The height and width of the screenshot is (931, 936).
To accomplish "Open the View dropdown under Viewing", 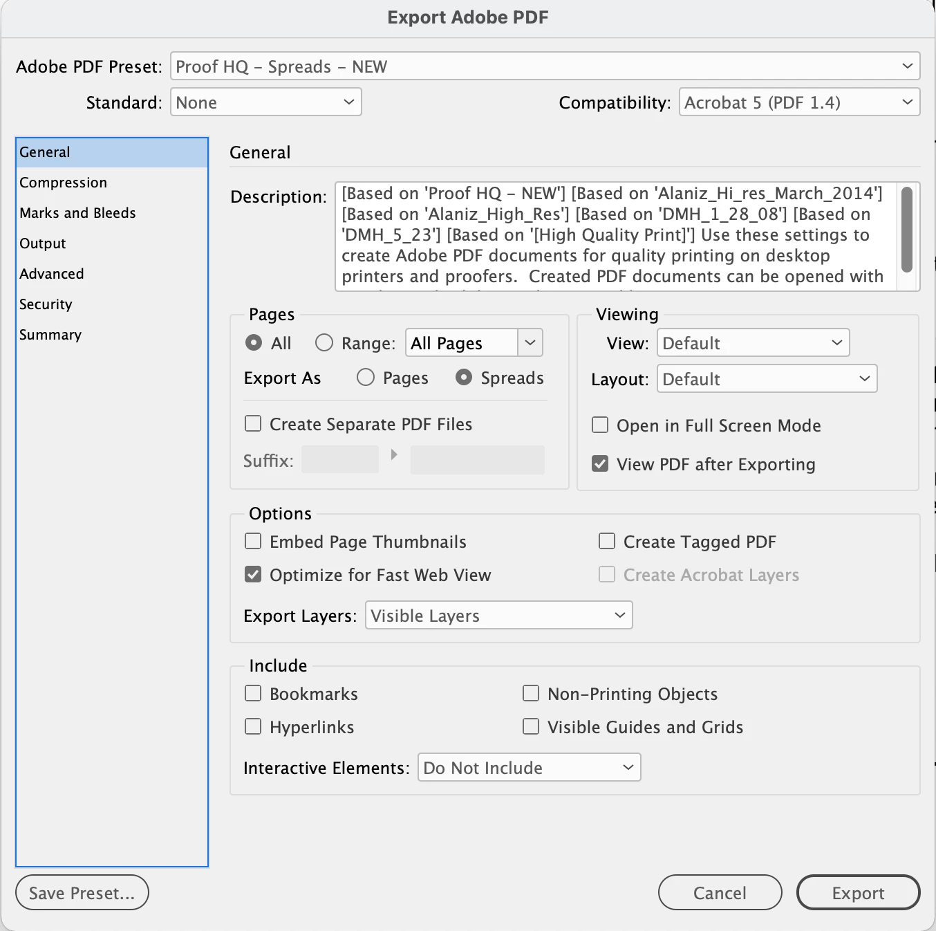I will [753, 342].
